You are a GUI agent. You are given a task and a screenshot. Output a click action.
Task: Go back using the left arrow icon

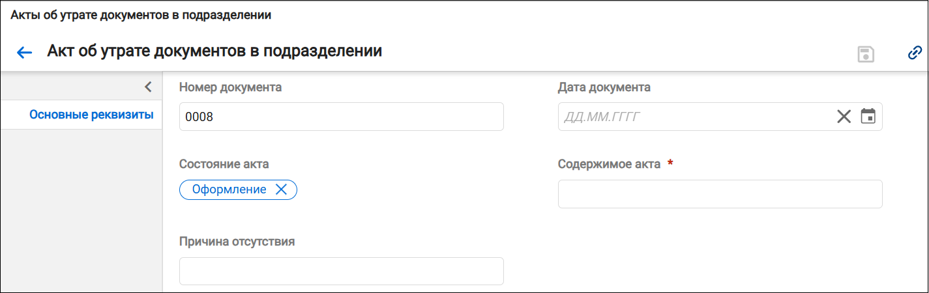pyautogui.click(x=25, y=53)
